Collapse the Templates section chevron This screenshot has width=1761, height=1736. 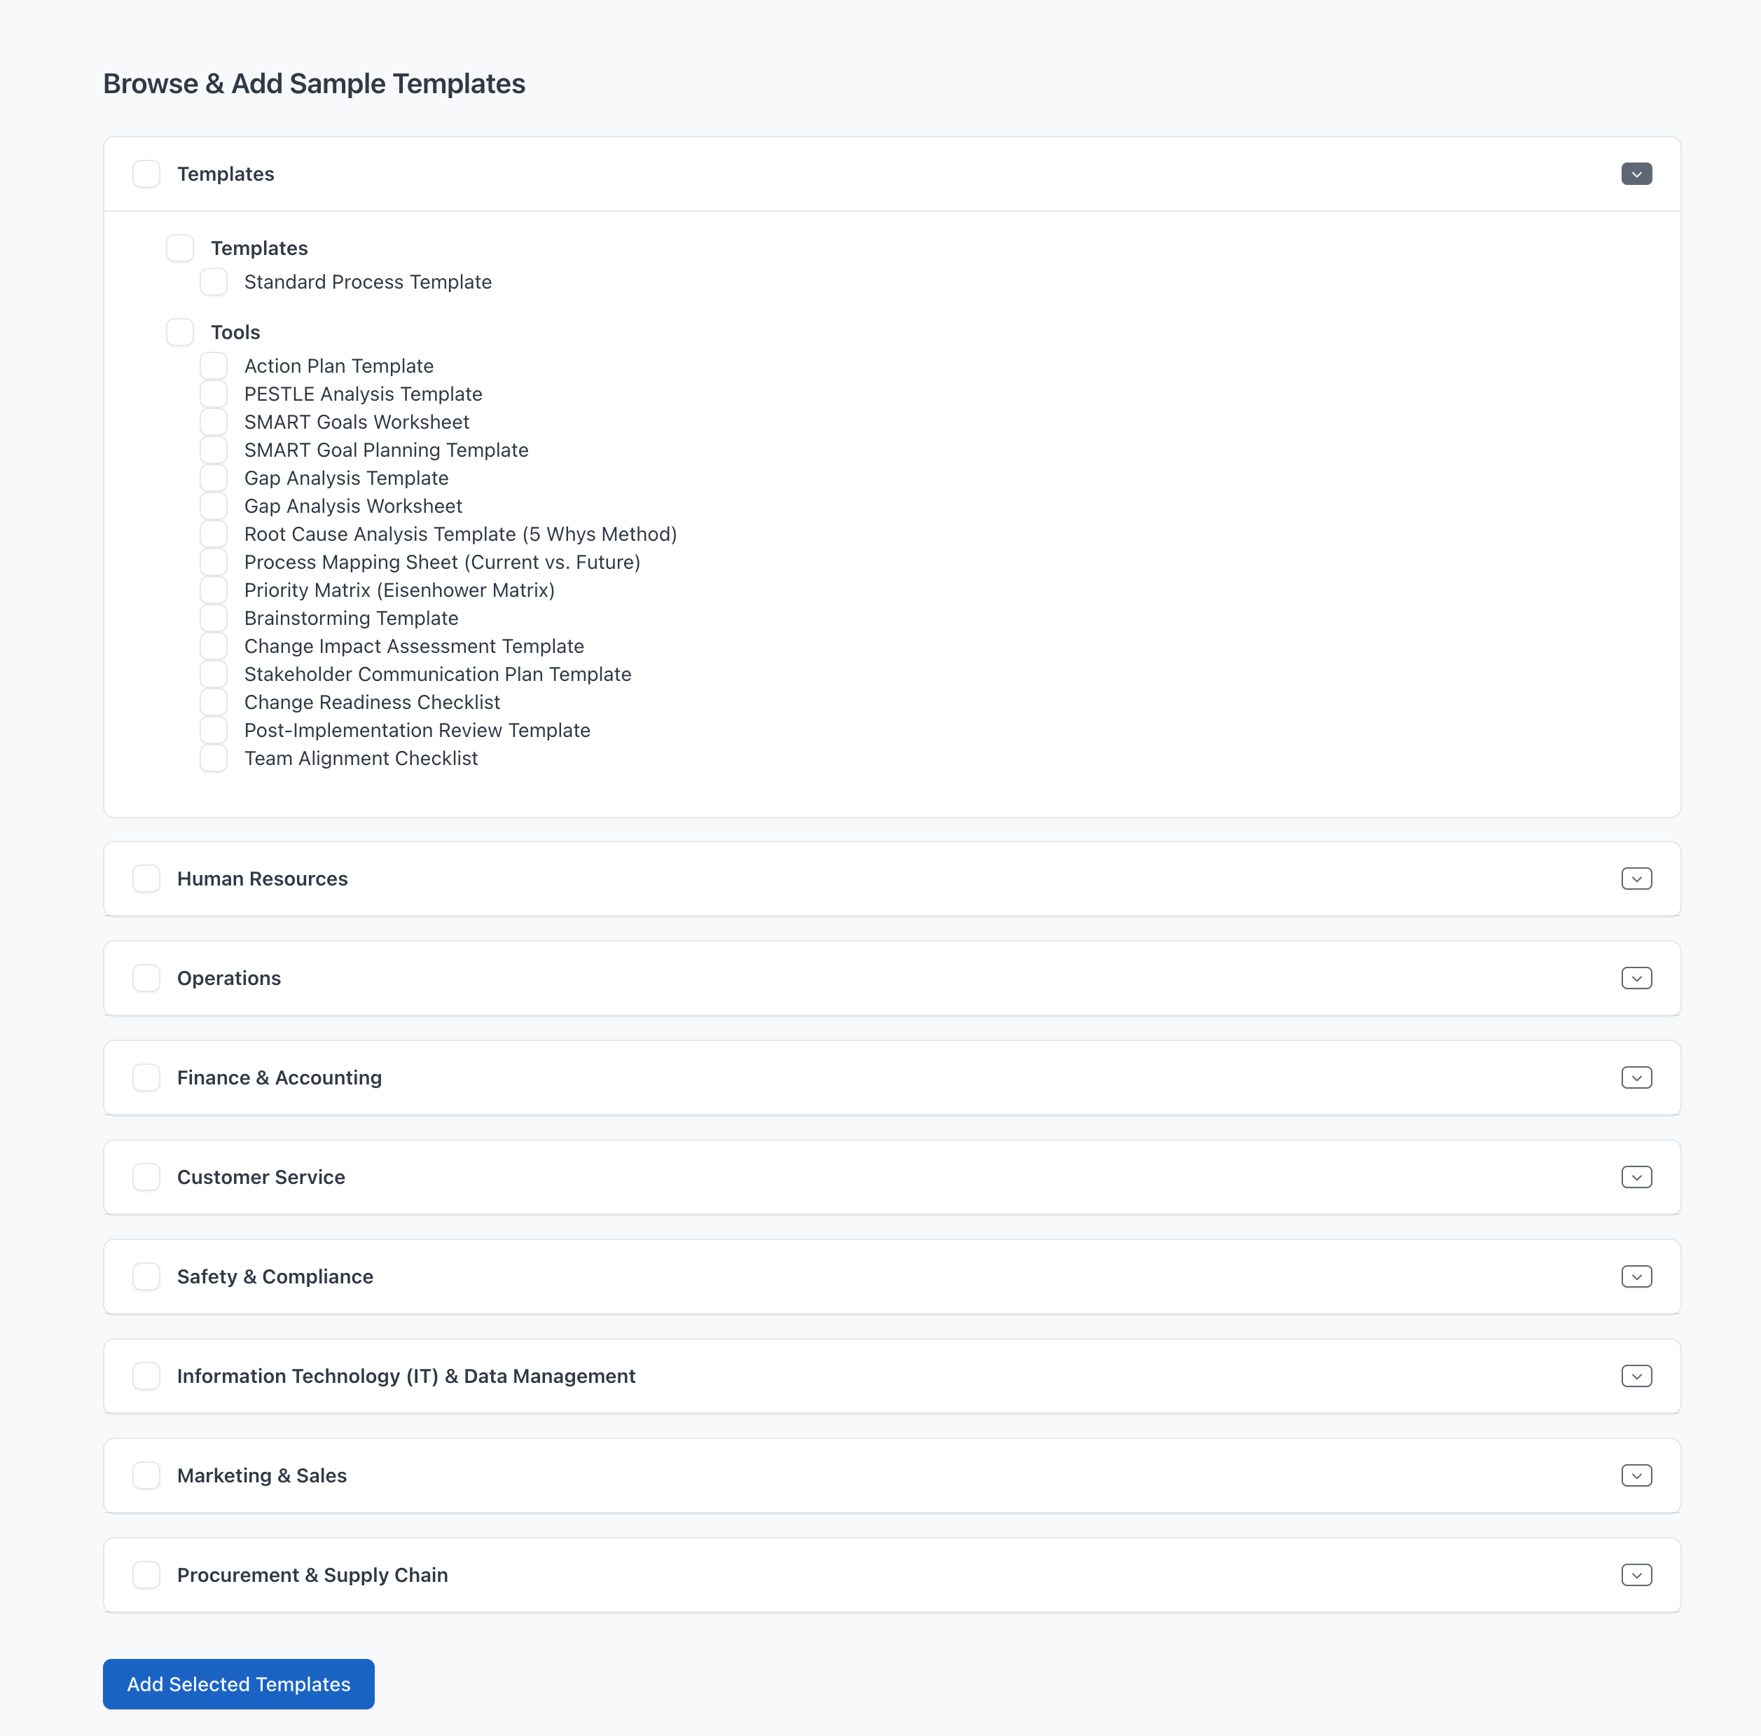tap(1636, 174)
